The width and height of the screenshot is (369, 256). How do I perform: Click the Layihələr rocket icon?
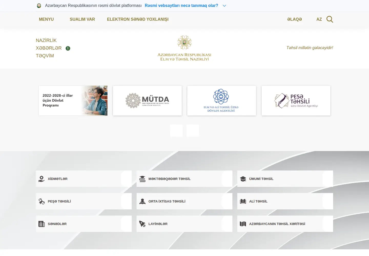(142, 224)
